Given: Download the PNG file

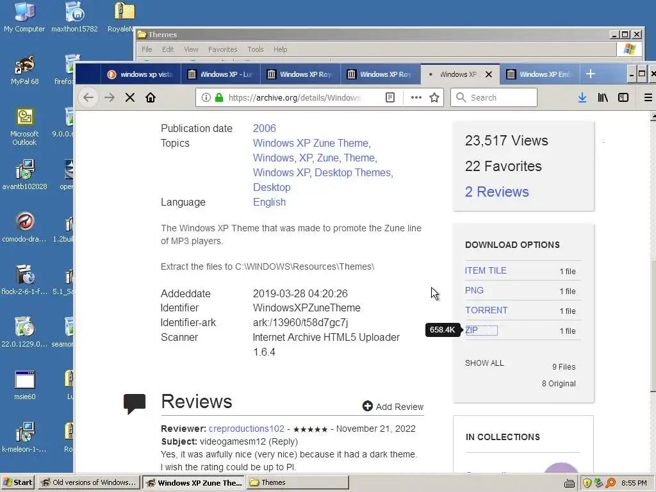Looking at the screenshot, I should 475,290.
